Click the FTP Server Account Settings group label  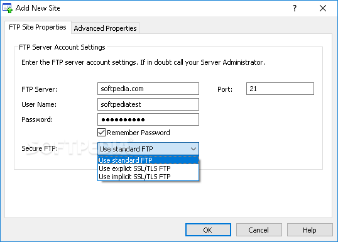pyautogui.click(x=62, y=47)
